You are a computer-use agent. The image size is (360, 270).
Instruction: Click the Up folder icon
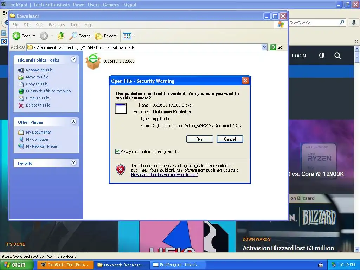coord(61,36)
